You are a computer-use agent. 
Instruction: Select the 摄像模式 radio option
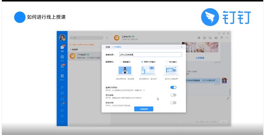coord(121,62)
